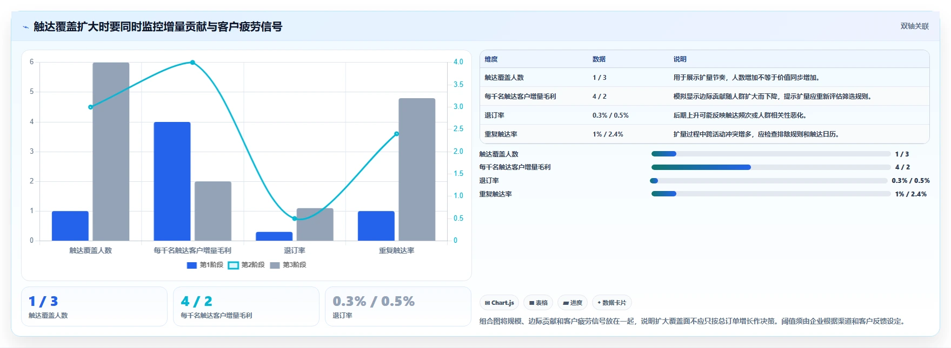Screen dimensions: 951x348
Task: Click the 1 / 3 value beside progress bar
Action: (x=902, y=154)
